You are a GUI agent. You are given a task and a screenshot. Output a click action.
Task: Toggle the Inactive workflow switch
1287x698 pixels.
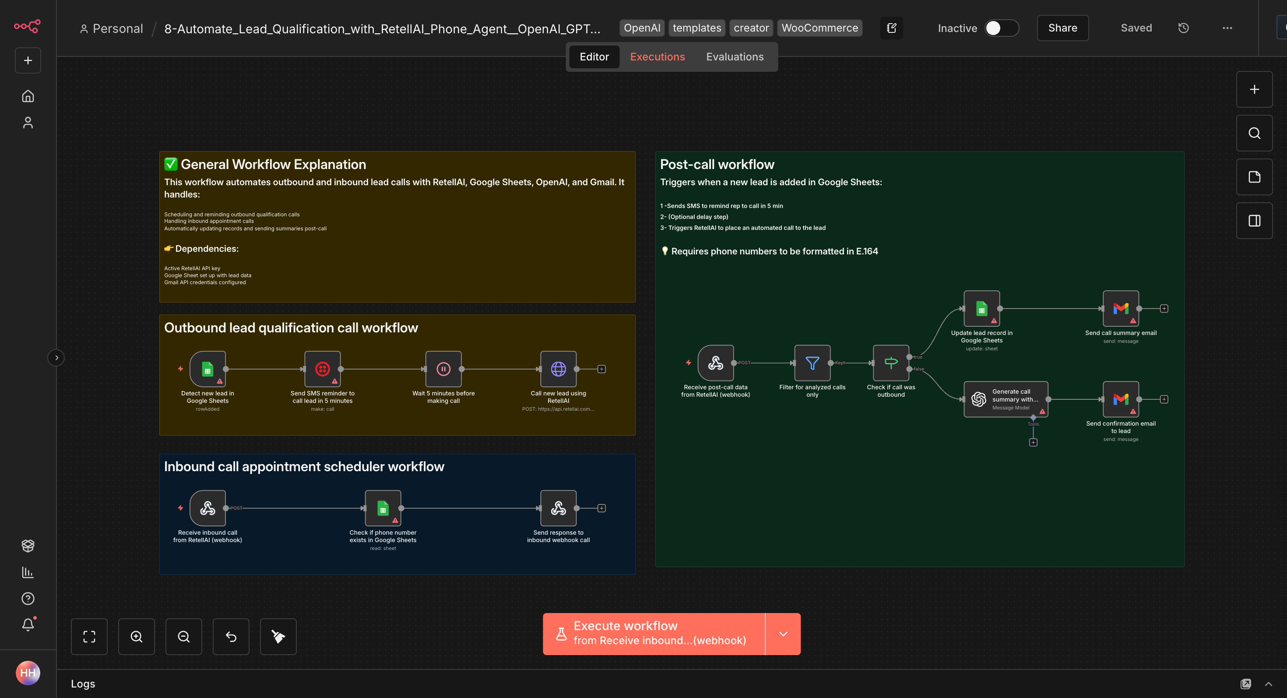(1001, 28)
